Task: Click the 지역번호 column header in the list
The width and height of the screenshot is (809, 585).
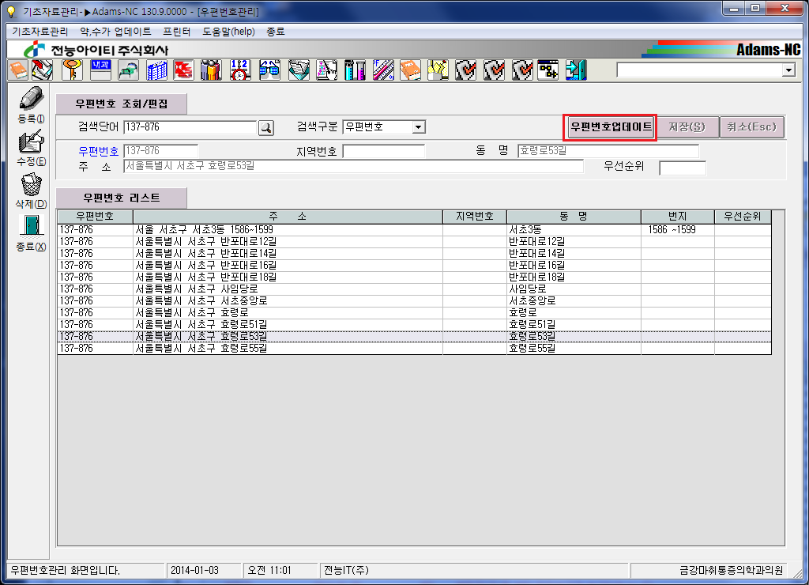Action: click(475, 217)
